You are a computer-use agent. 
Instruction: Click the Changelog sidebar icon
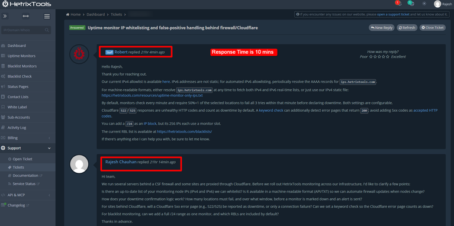pyautogui.click(x=3, y=205)
